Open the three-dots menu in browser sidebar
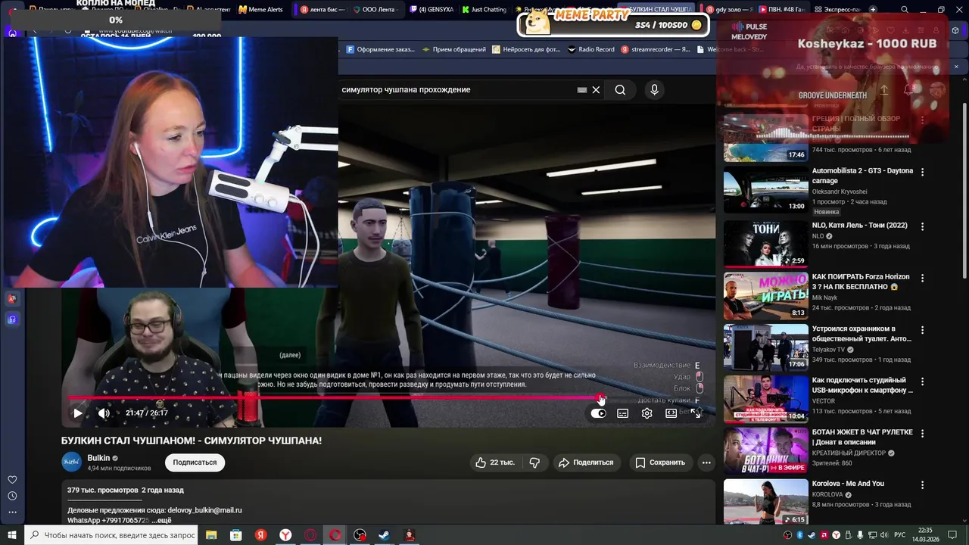Image resolution: width=969 pixels, height=545 pixels. pyautogui.click(x=12, y=512)
